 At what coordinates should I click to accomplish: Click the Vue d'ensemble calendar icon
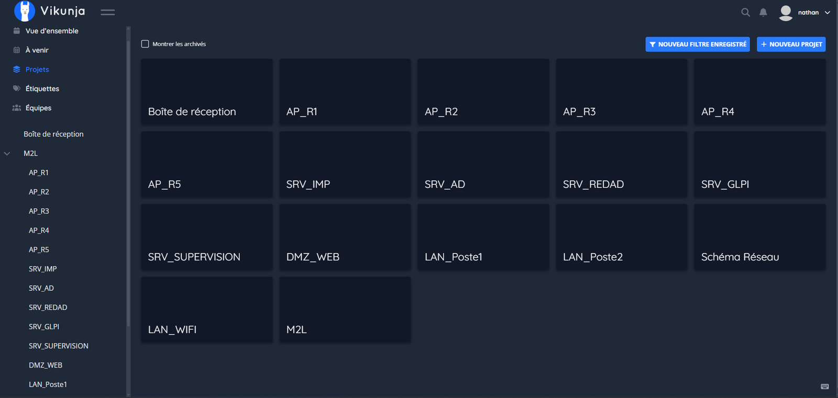17,31
